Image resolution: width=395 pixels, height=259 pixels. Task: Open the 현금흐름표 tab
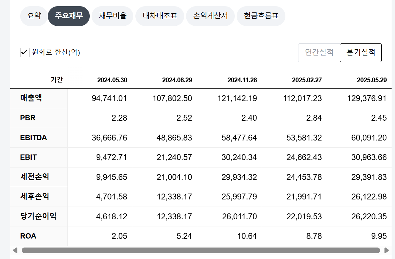[x=261, y=16]
